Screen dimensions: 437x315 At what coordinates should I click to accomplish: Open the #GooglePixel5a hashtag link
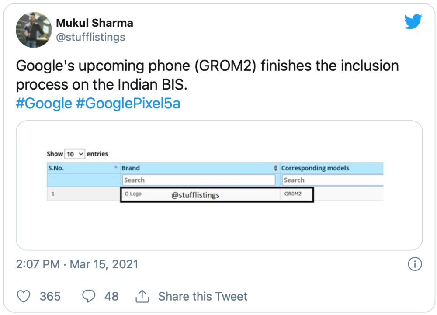pyautogui.click(x=128, y=104)
